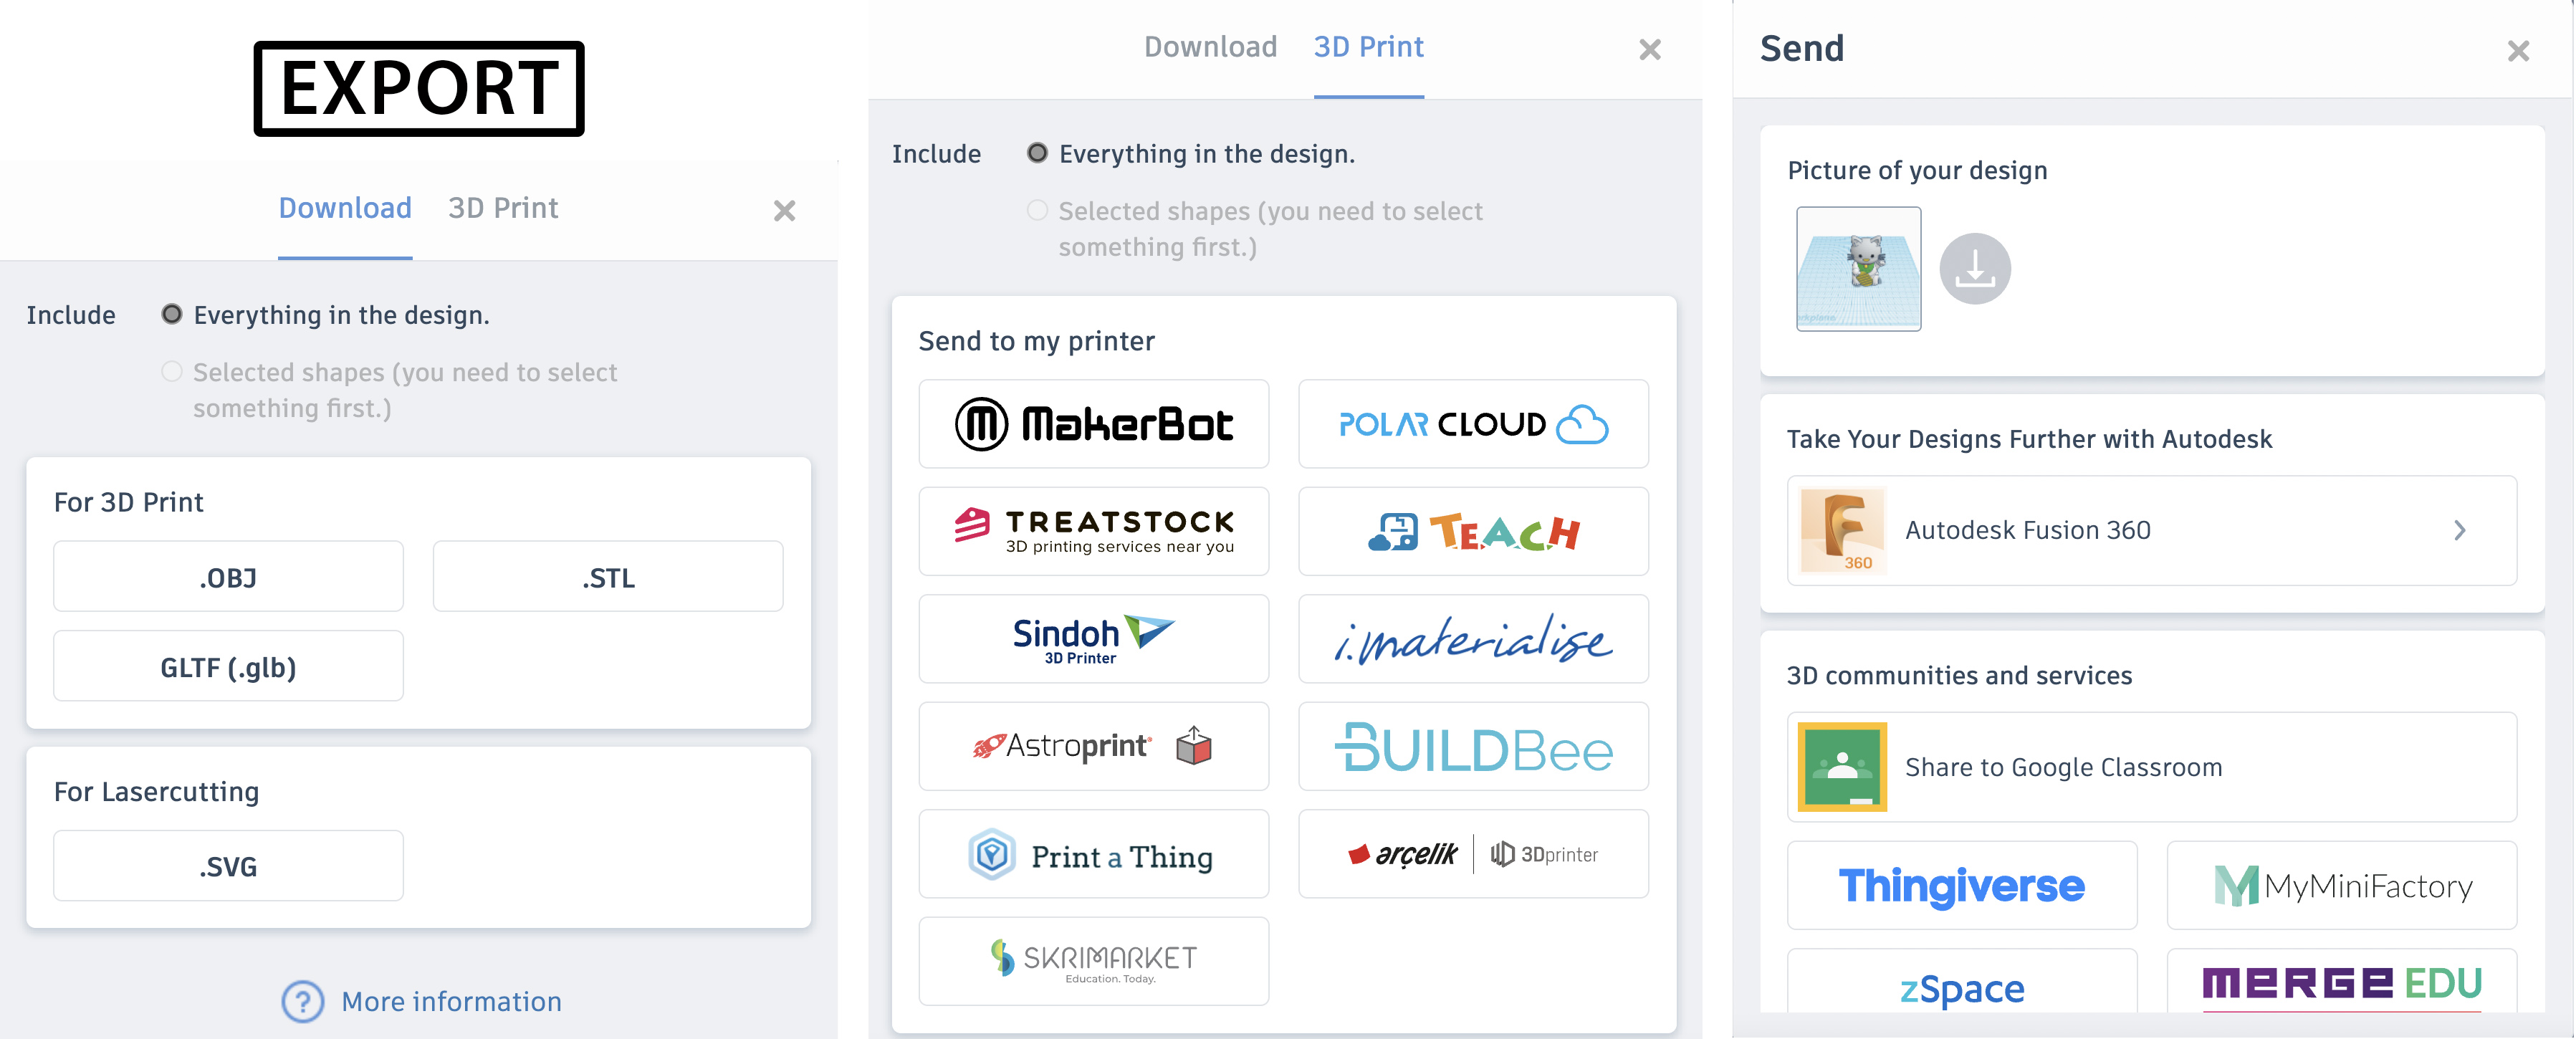2576x1039 pixels.
Task: Click the MakerBot printer logo
Action: [1093, 423]
